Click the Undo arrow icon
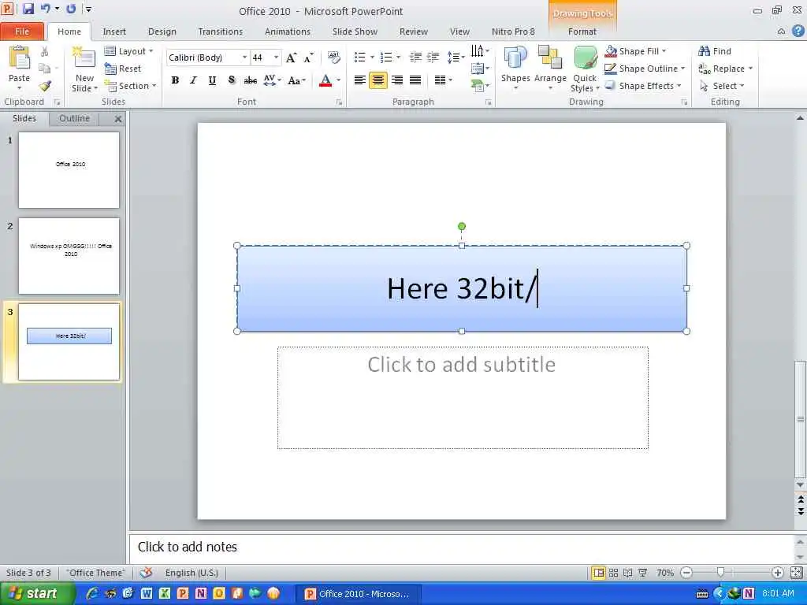Viewport: 807px width, 605px height. click(45, 9)
